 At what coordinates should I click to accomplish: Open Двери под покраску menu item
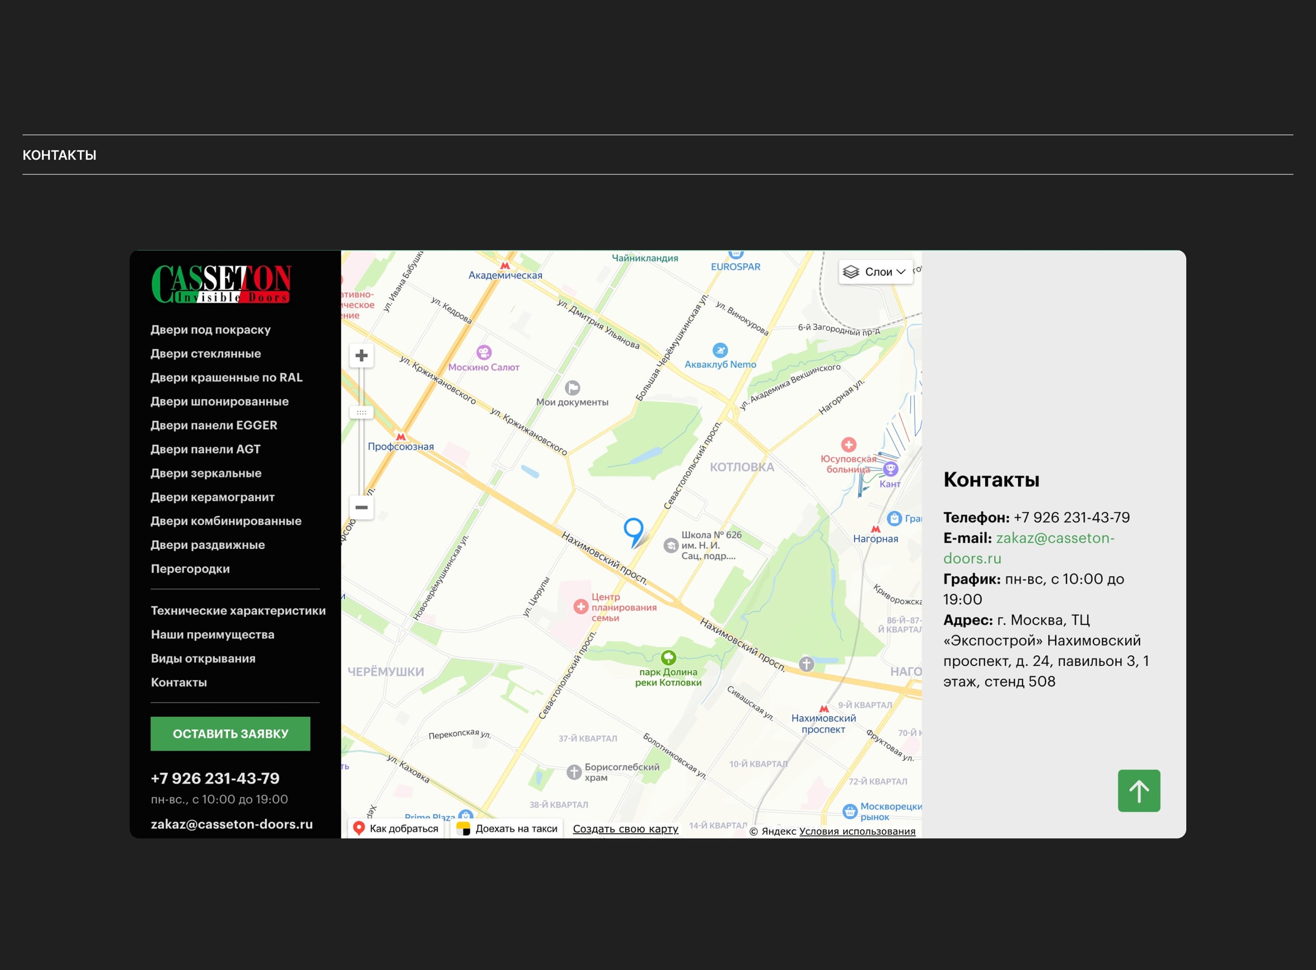point(210,330)
